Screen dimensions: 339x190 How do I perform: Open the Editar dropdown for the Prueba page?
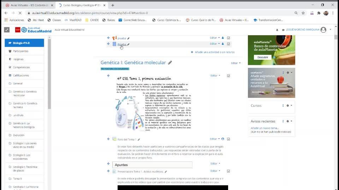click(x=215, y=44)
